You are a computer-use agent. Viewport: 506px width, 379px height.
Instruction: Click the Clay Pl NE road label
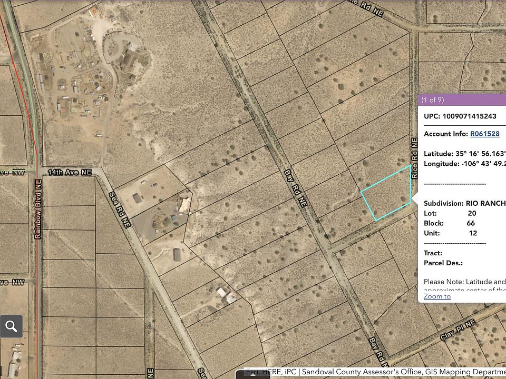[458, 330]
